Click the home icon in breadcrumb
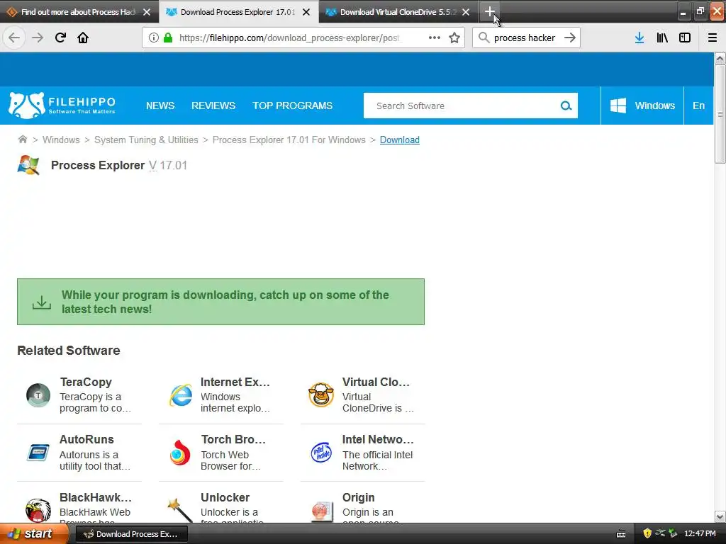726x544 pixels. [22, 140]
